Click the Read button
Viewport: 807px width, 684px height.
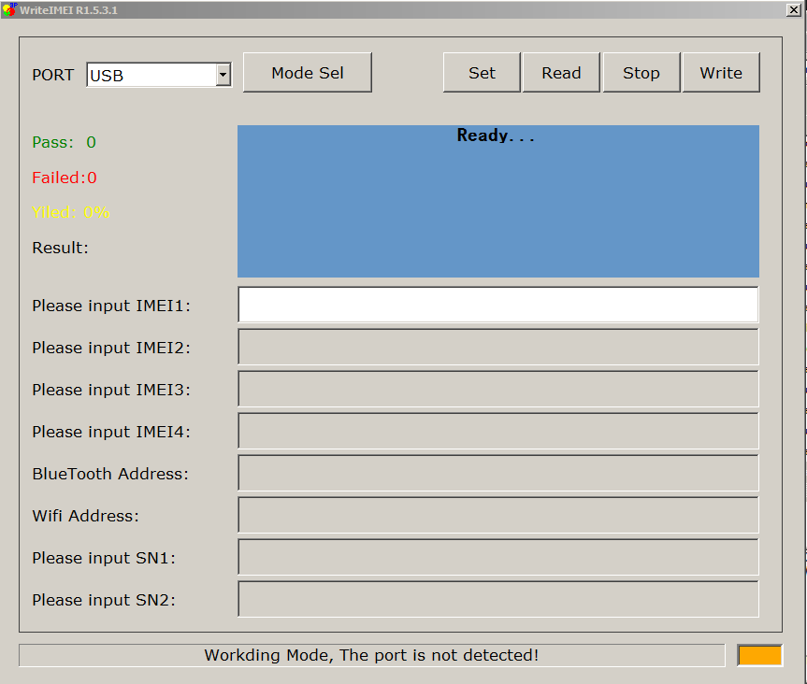(561, 73)
